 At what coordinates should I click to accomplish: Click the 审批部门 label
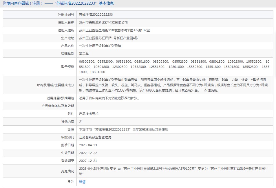67,137
